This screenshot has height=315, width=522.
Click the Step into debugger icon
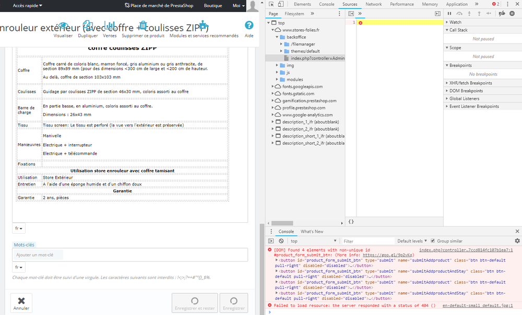(x=469, y=14)
